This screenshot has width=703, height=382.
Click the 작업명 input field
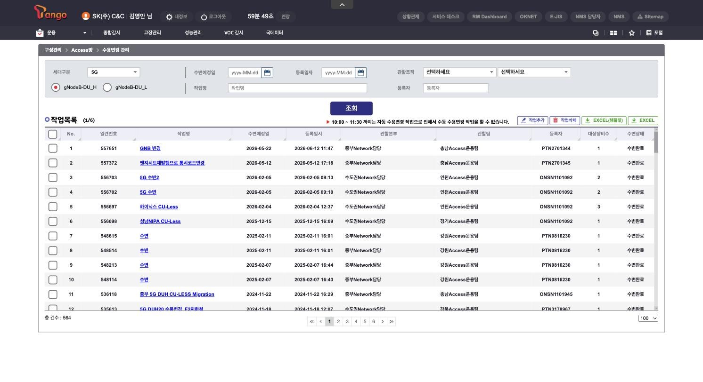297,88
